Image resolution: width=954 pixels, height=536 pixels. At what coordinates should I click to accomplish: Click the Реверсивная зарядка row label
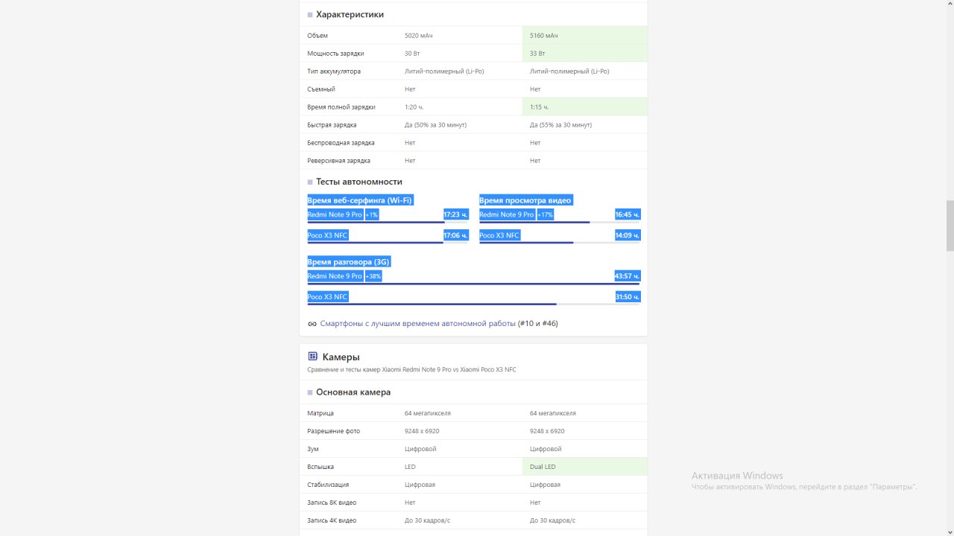pyautogui.click(x=339, y=161)
